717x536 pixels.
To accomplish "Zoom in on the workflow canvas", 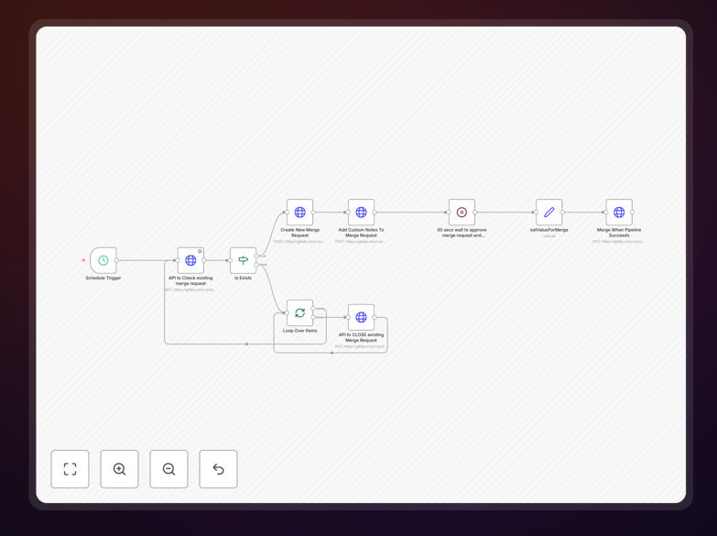I will coord(119,469).
